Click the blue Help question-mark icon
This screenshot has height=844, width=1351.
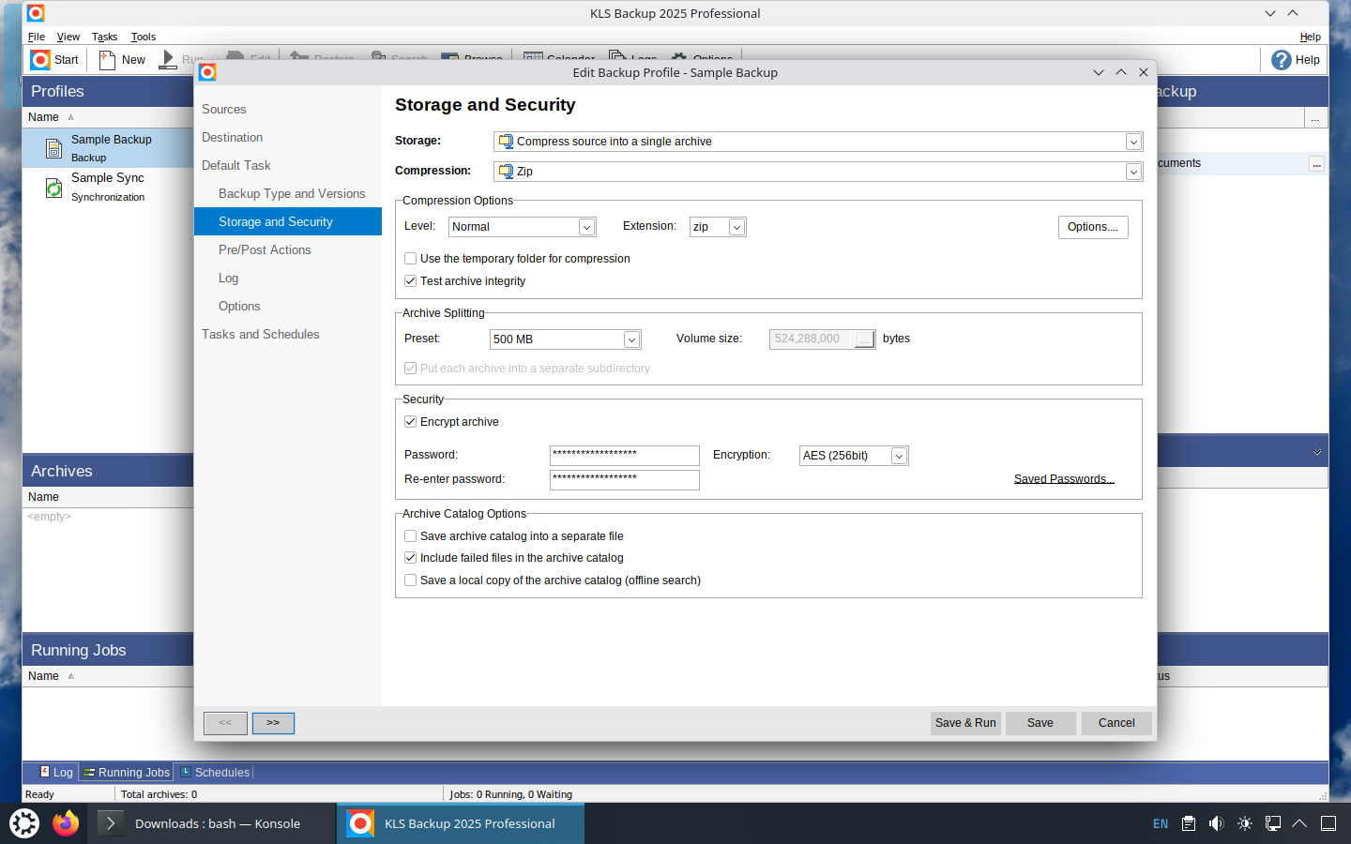(x=1281, y=60)
